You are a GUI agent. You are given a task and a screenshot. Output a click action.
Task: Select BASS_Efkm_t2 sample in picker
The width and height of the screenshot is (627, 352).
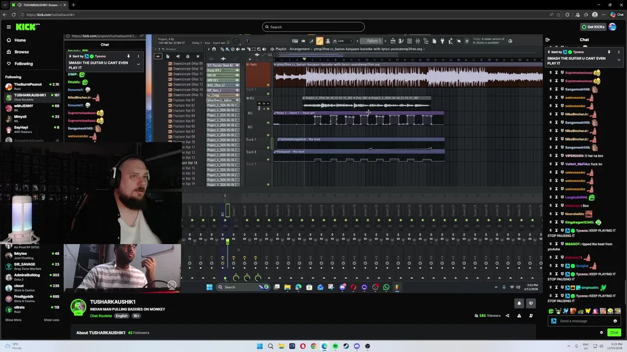click(223, 86)
